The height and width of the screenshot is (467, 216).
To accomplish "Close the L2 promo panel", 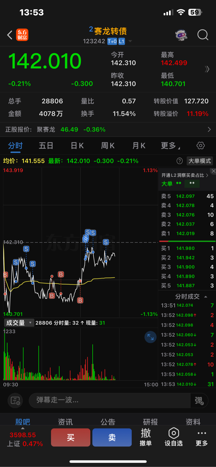I will (213, 171).
